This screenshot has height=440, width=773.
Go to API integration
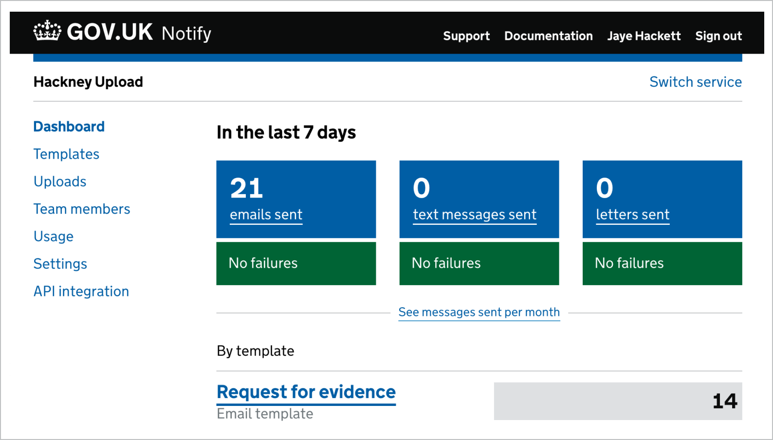[x=81, y=292]
